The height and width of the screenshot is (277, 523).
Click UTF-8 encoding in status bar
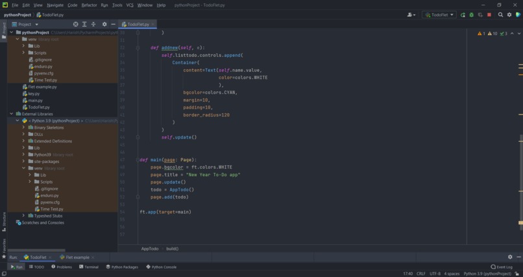point(435,274)
